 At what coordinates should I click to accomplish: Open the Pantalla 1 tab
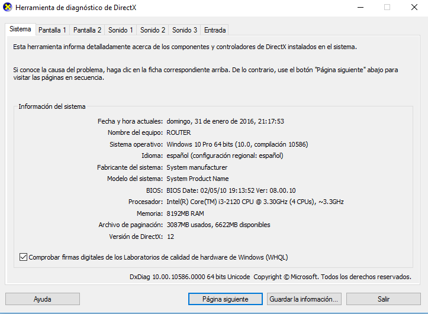(53, 30)
